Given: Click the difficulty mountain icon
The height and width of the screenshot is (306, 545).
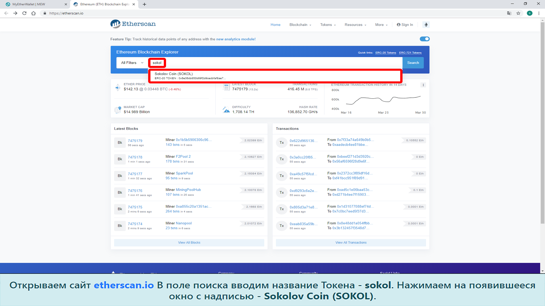Looking at the screenshot, I should (x=226, y=110).
